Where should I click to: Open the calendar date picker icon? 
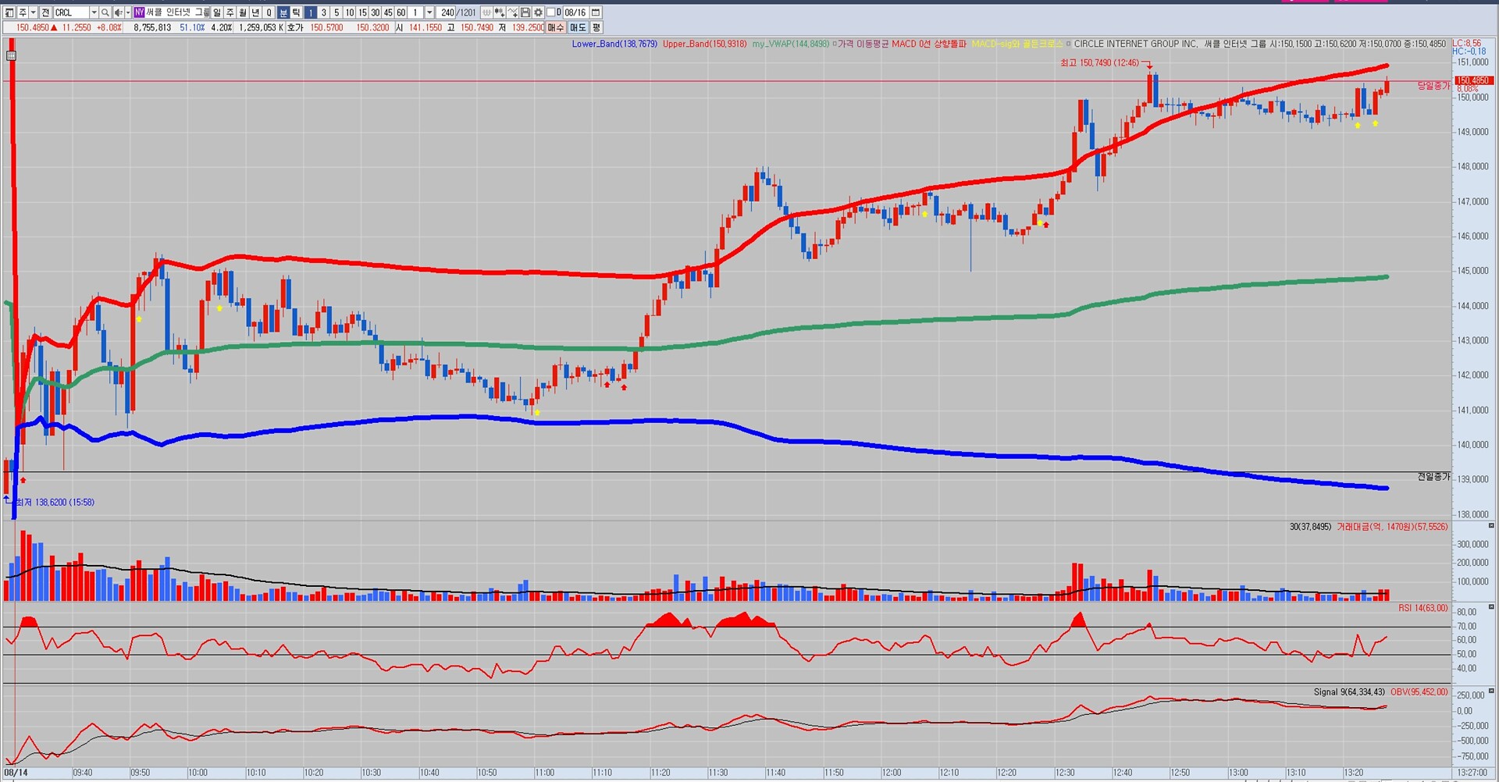(x=596, y=12)
